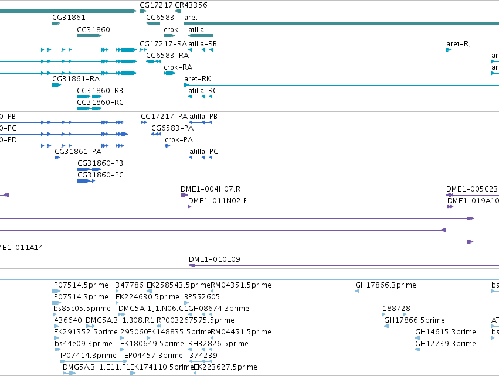Click CG17217-PA protein label
This screenshot has height=376, width=499.
pos(164,117)
